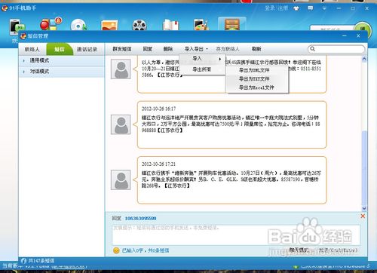Select the 2012-10-26 16:17 message bubble

click(x=231, y=124)
